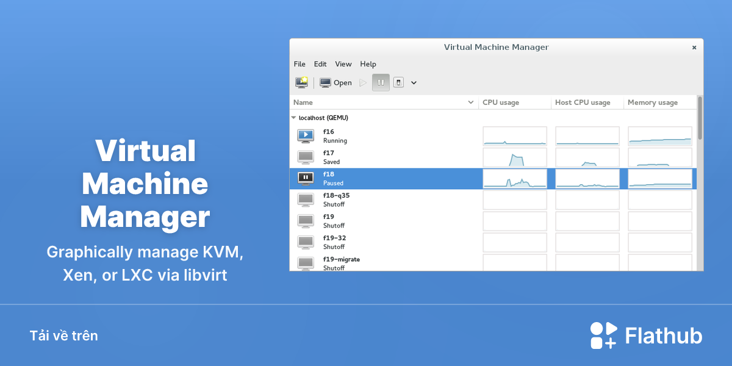Select the saved f17 VM icon

point(306,157)
